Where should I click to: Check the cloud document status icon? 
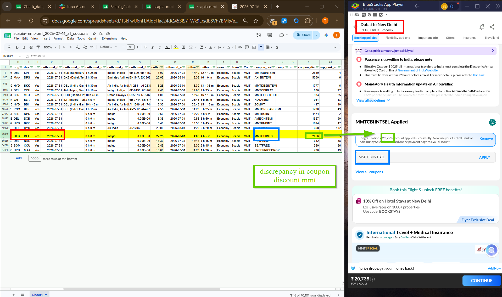[108, 33]
